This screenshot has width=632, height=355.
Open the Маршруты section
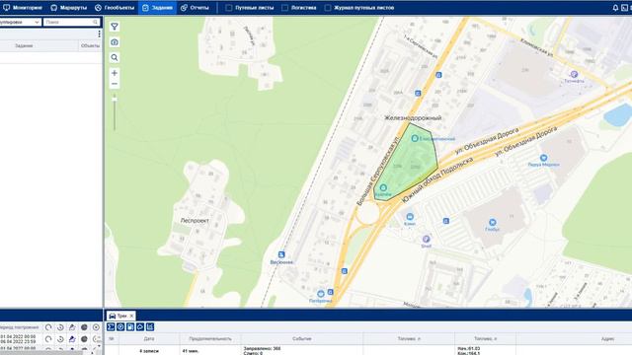[69, 8]
